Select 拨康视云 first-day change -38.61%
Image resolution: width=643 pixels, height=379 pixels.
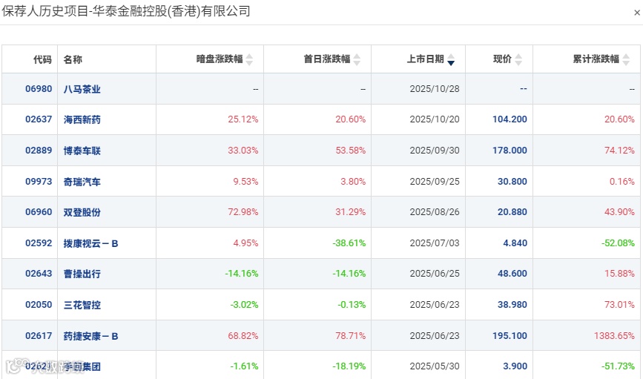(x=349, y=243)
